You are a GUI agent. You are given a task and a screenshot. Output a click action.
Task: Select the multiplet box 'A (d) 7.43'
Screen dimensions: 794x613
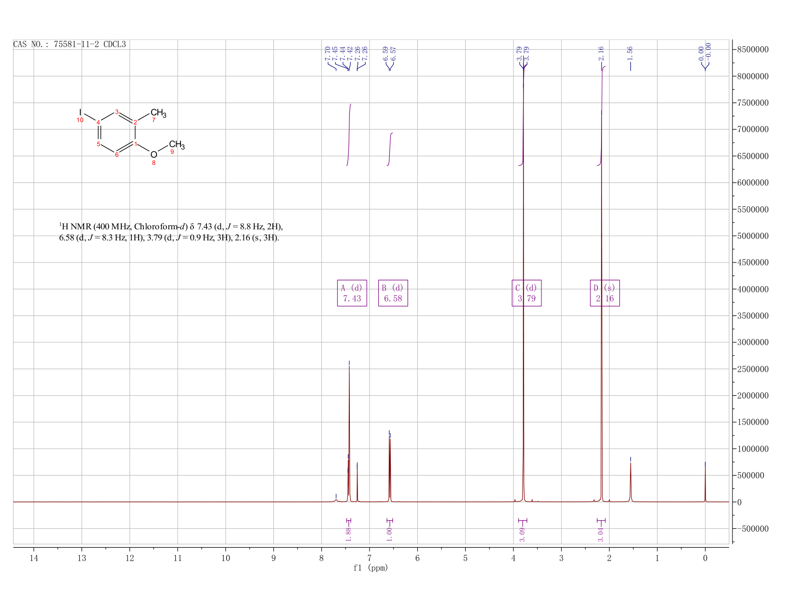pos(352,293)
